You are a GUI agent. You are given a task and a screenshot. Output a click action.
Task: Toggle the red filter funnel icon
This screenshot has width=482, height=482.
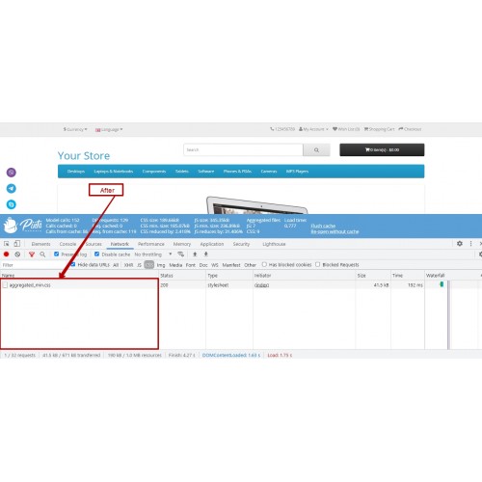pos(32,254)
